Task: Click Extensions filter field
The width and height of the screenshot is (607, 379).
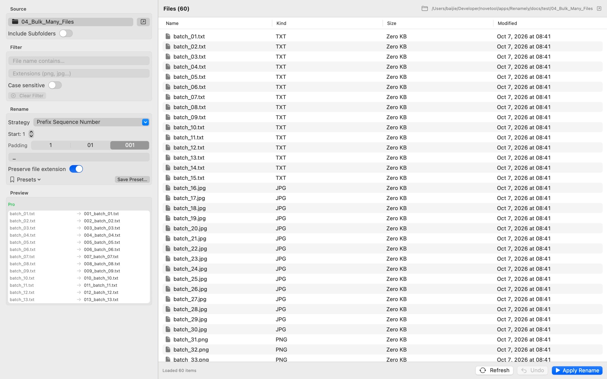Action: pos(79,74)
